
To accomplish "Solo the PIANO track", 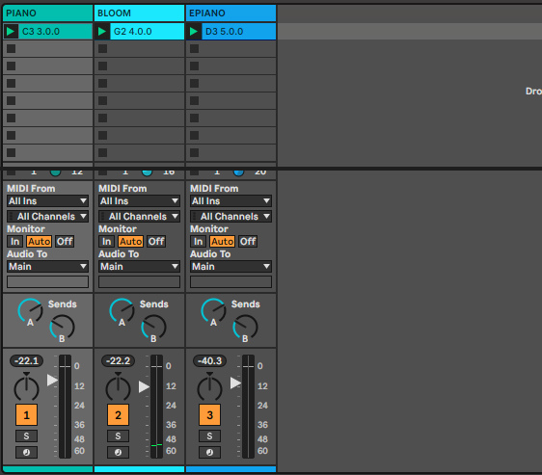I will pos(26,436).
